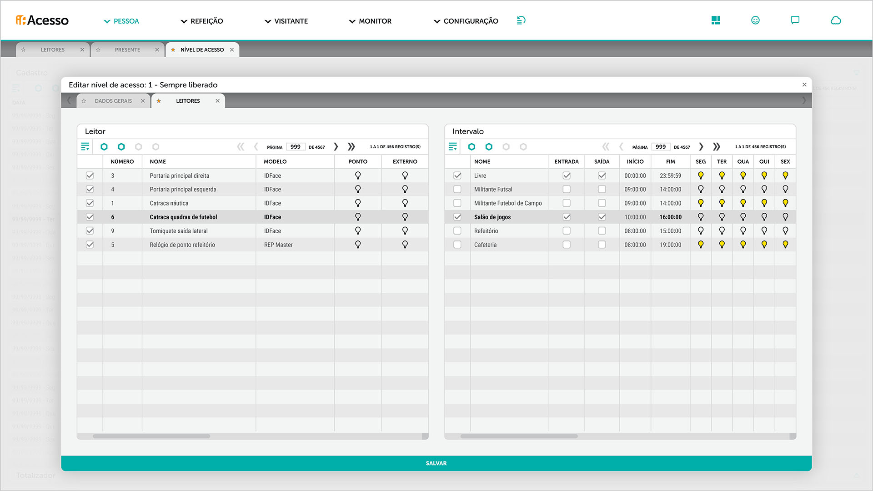
Task: Go to last page in Intervalo panel
Action: (717, 147)
